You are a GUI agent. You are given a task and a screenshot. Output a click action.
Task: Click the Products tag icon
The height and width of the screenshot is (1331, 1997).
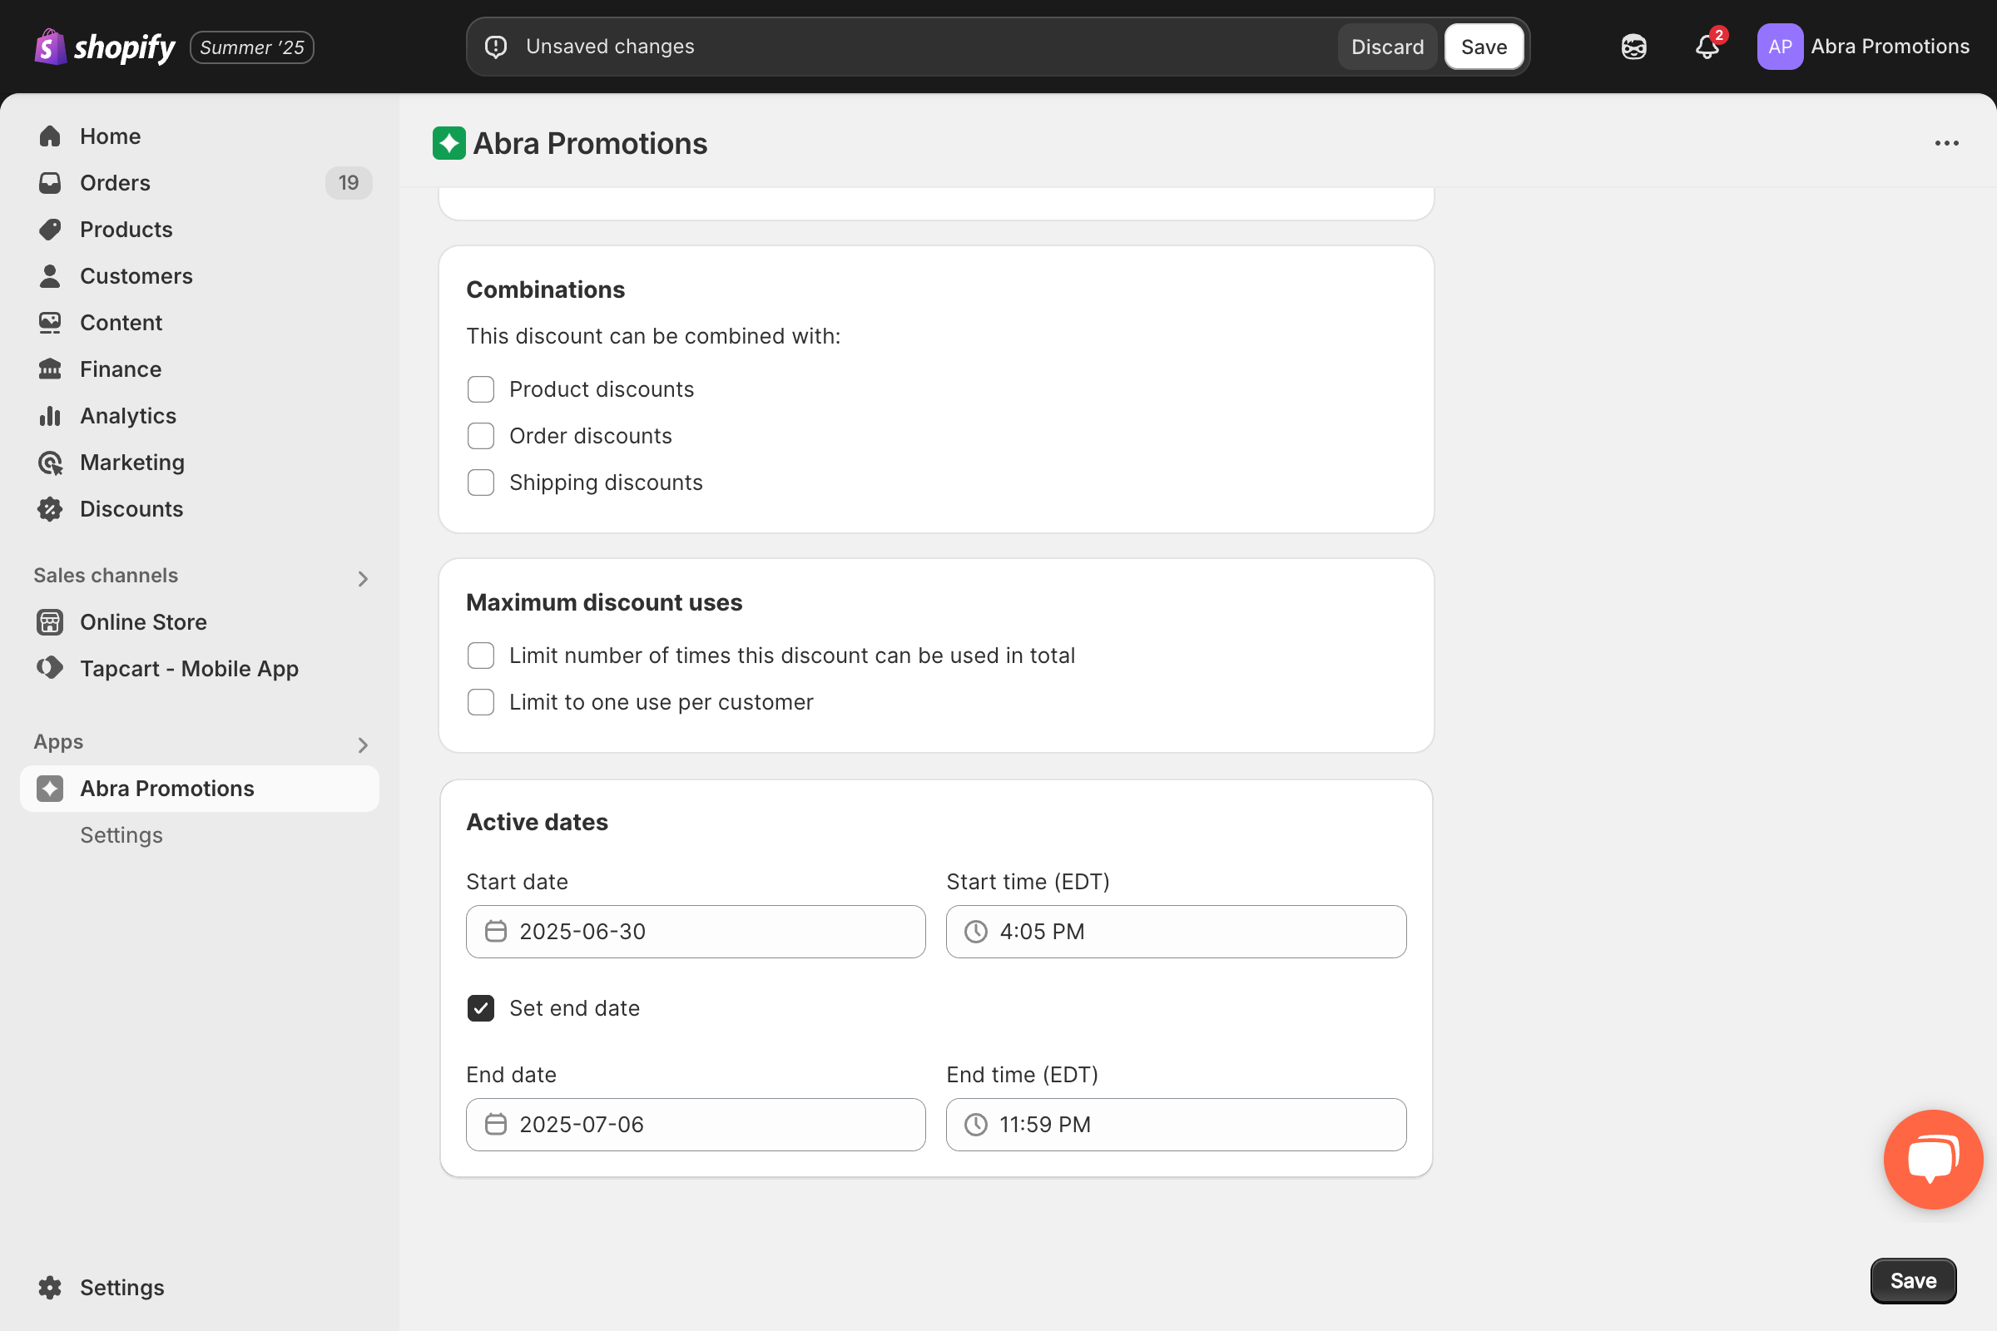click(50, 230)
